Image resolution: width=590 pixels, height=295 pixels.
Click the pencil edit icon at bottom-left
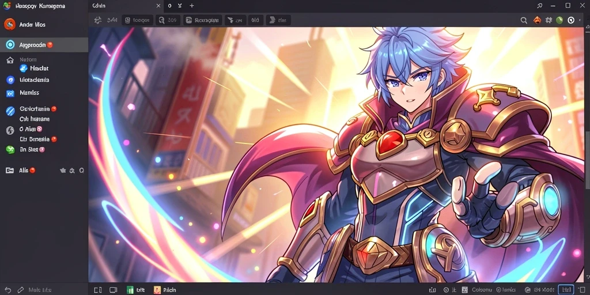point(21,290)
